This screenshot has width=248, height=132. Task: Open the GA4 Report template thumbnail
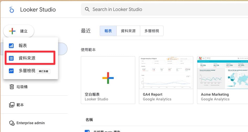pyautogui.click(x=166, y=73)
